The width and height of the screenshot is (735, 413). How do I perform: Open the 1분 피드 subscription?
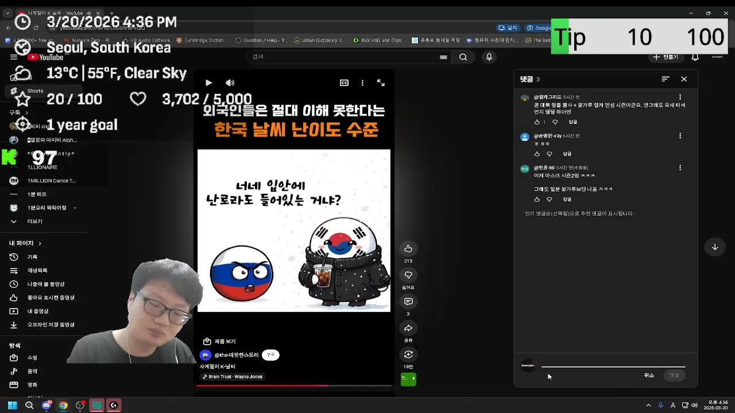click(37, 194)
